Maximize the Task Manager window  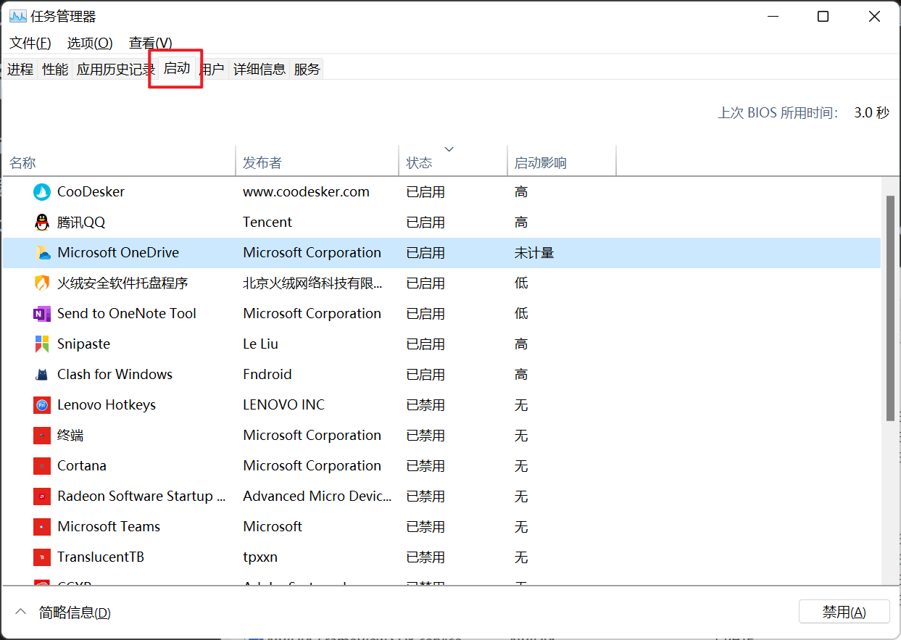(823, 16)
